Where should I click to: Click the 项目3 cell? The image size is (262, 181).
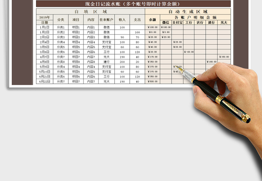pyautogui.click(x=76, y=37)
